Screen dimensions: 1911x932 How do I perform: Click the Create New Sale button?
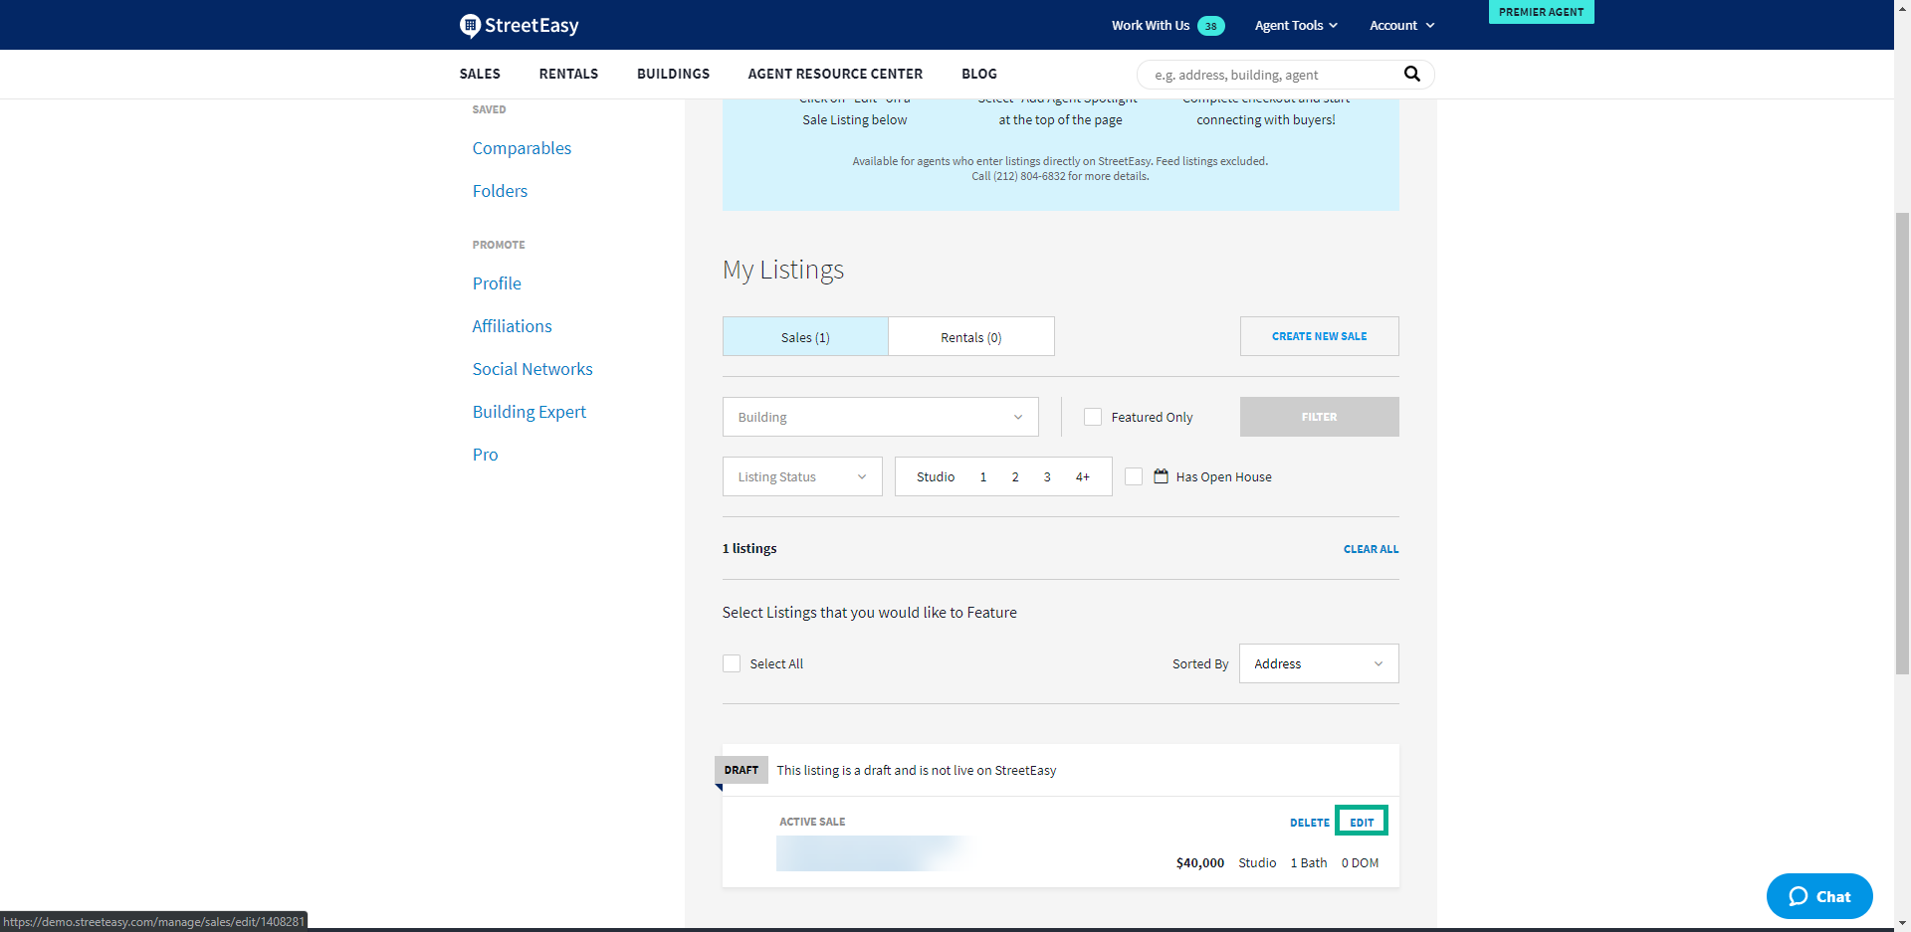(x=1319, y=336)
